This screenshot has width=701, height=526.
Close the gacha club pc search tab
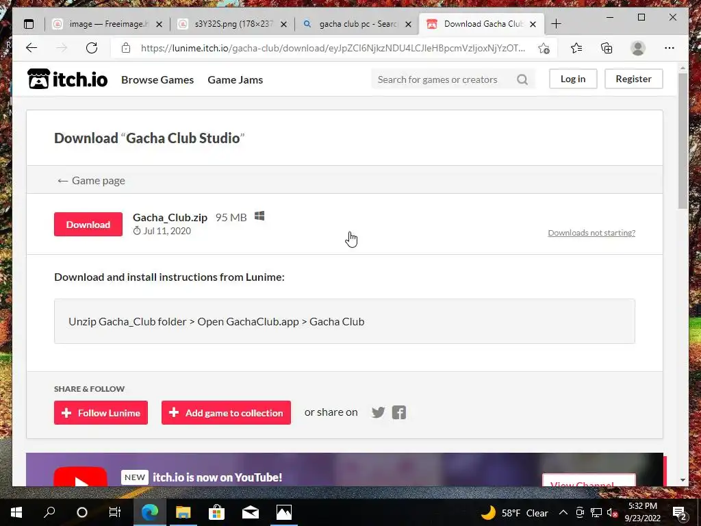(x=408, y=25)
